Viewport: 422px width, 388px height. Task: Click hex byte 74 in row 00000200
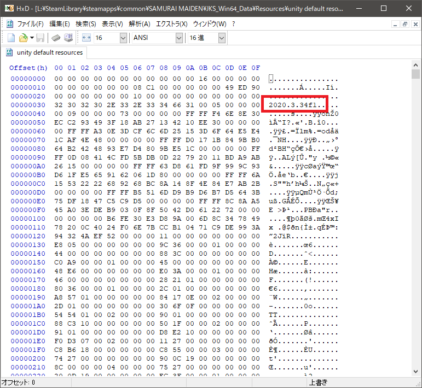click(x=59, y=358)
